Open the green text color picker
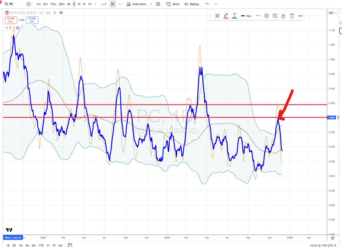Viewport: 342px width, 247px height. point(234,16)
